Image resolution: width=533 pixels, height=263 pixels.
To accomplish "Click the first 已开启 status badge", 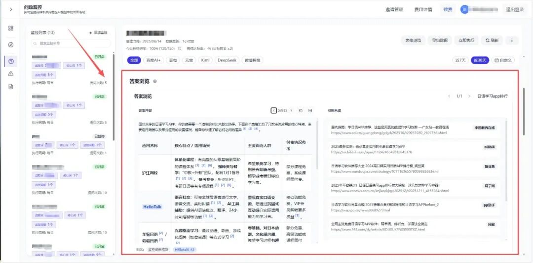I will point(100,57).
